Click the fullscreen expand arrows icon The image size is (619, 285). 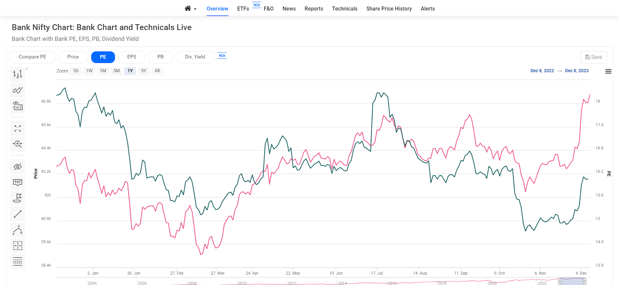[x=17, y=128]
